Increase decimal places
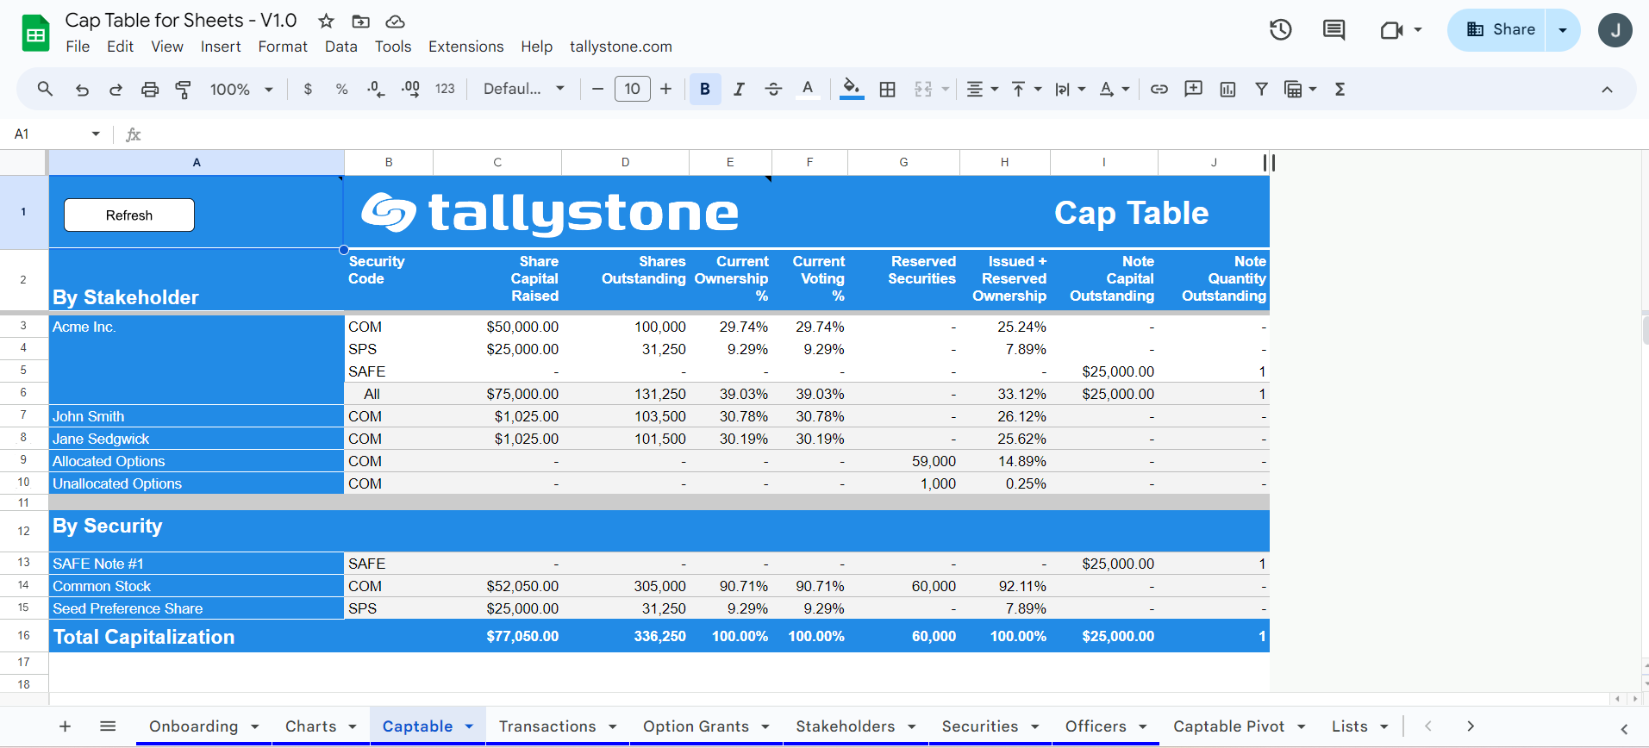Image resolution: width=1649 pixels, height=748 pixels. pyautogui.click(x=411, y=89)
